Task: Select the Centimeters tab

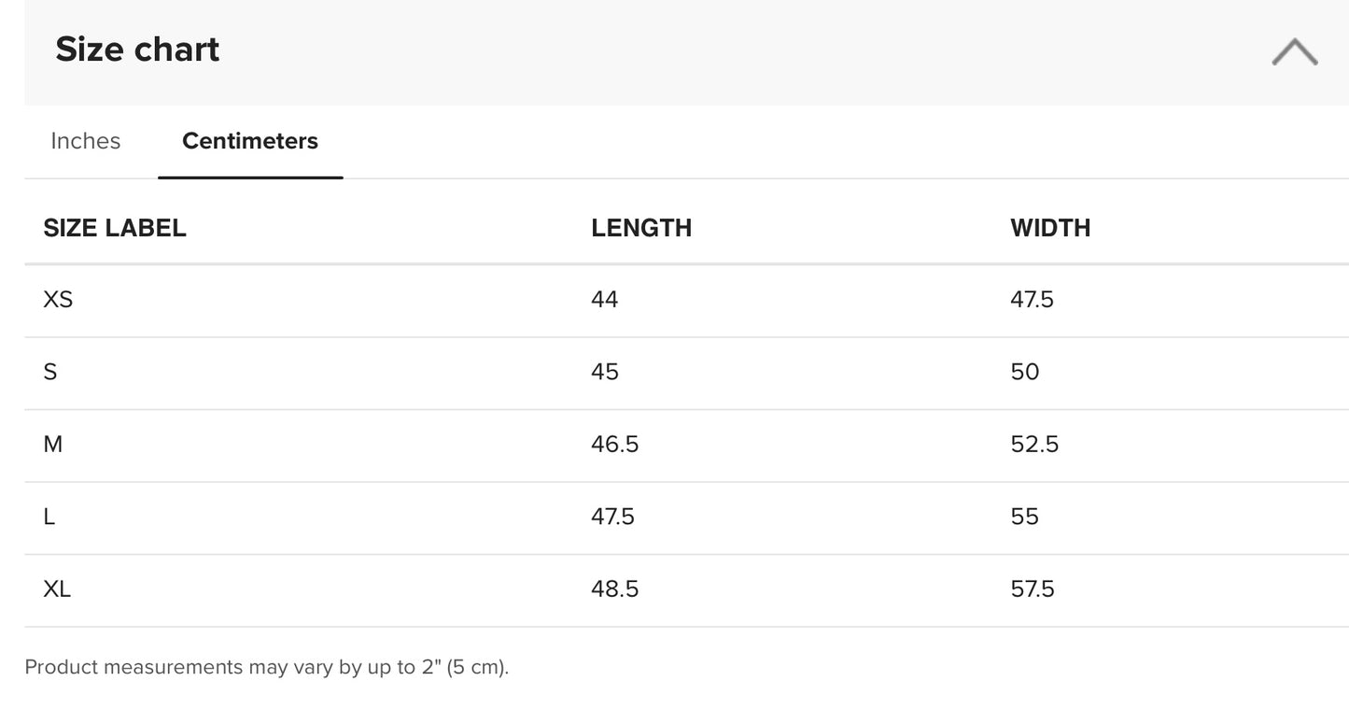Action: tap(250, 141)
